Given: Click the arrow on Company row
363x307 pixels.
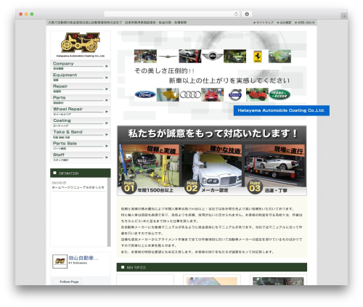Looking at the screenshot, I should [107, 66].
